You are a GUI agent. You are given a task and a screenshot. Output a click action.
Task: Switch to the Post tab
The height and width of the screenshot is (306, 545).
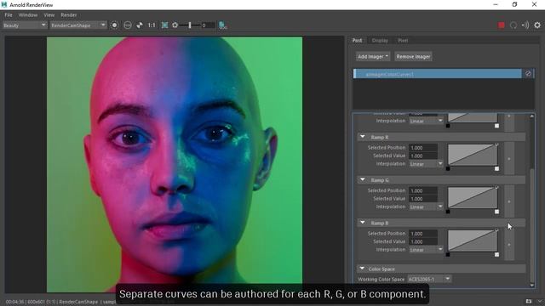click(x=357, y=41)
